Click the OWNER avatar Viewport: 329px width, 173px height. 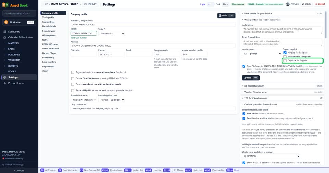[x=288, y=4]
